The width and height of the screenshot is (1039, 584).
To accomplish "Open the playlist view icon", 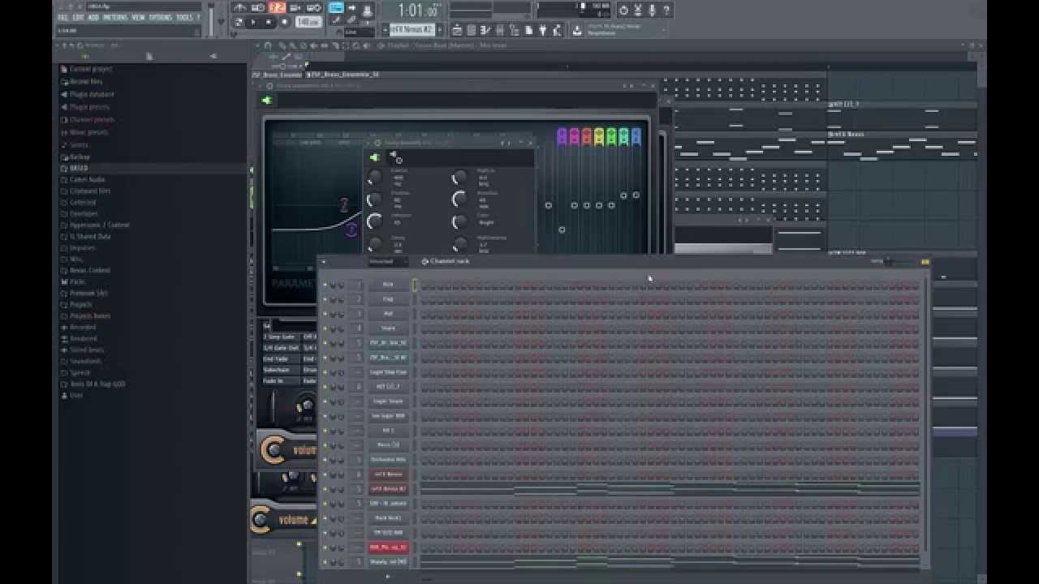I will [x=457, y=31].
